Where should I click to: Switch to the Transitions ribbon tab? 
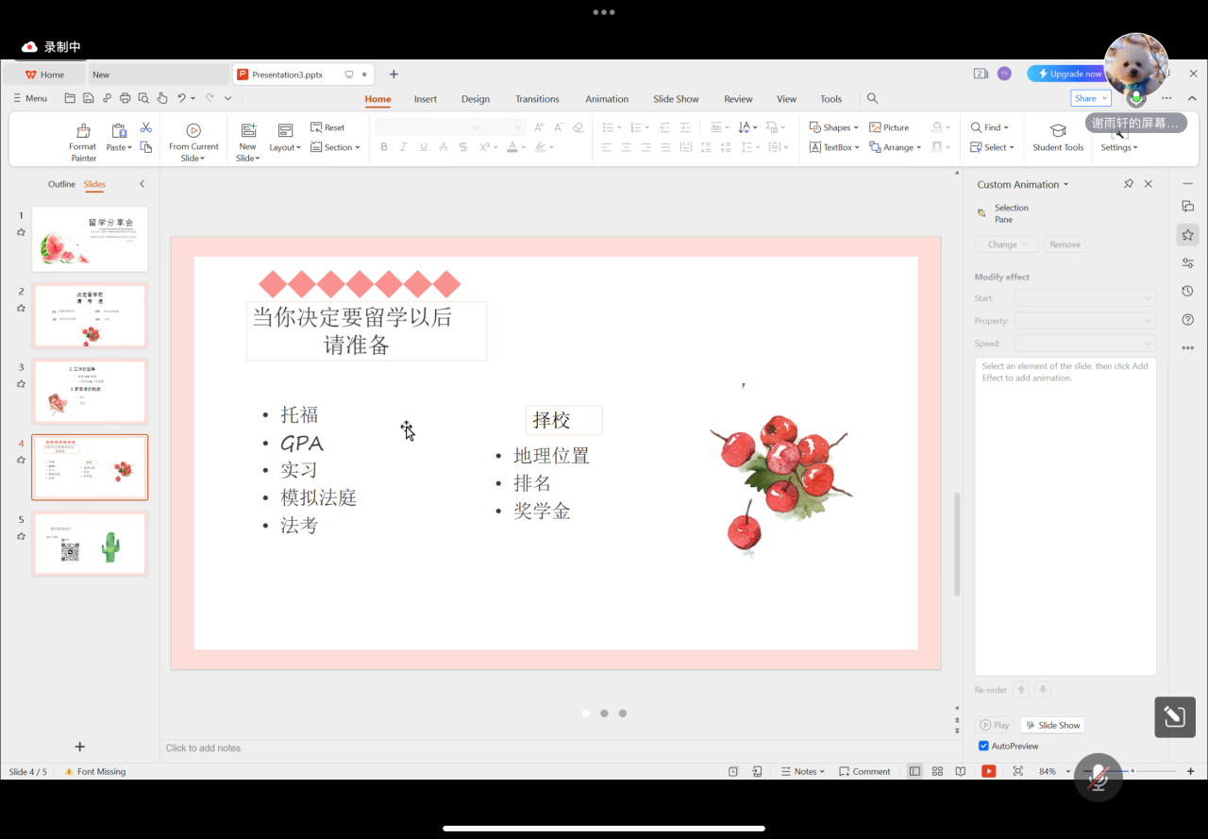pyautogui.click(x=537, y=99)
